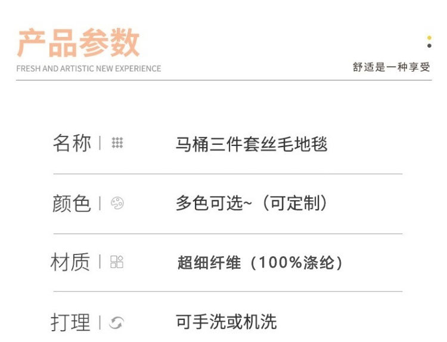Screen dimensions: 447x342
Task: Click the orange 产品参数 heading
Action: coord(78,43)
